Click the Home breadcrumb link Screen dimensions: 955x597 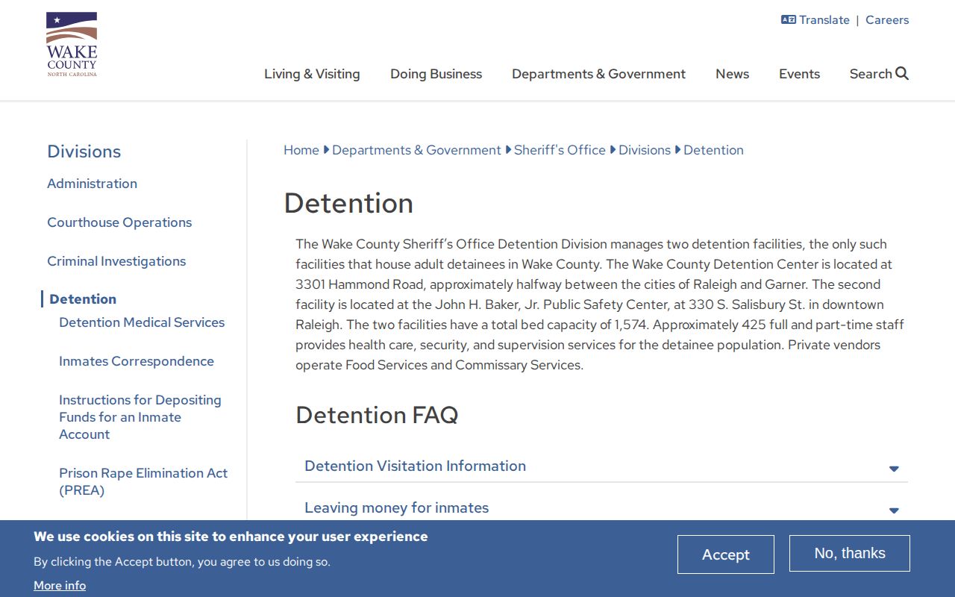[x=301, y=150]
